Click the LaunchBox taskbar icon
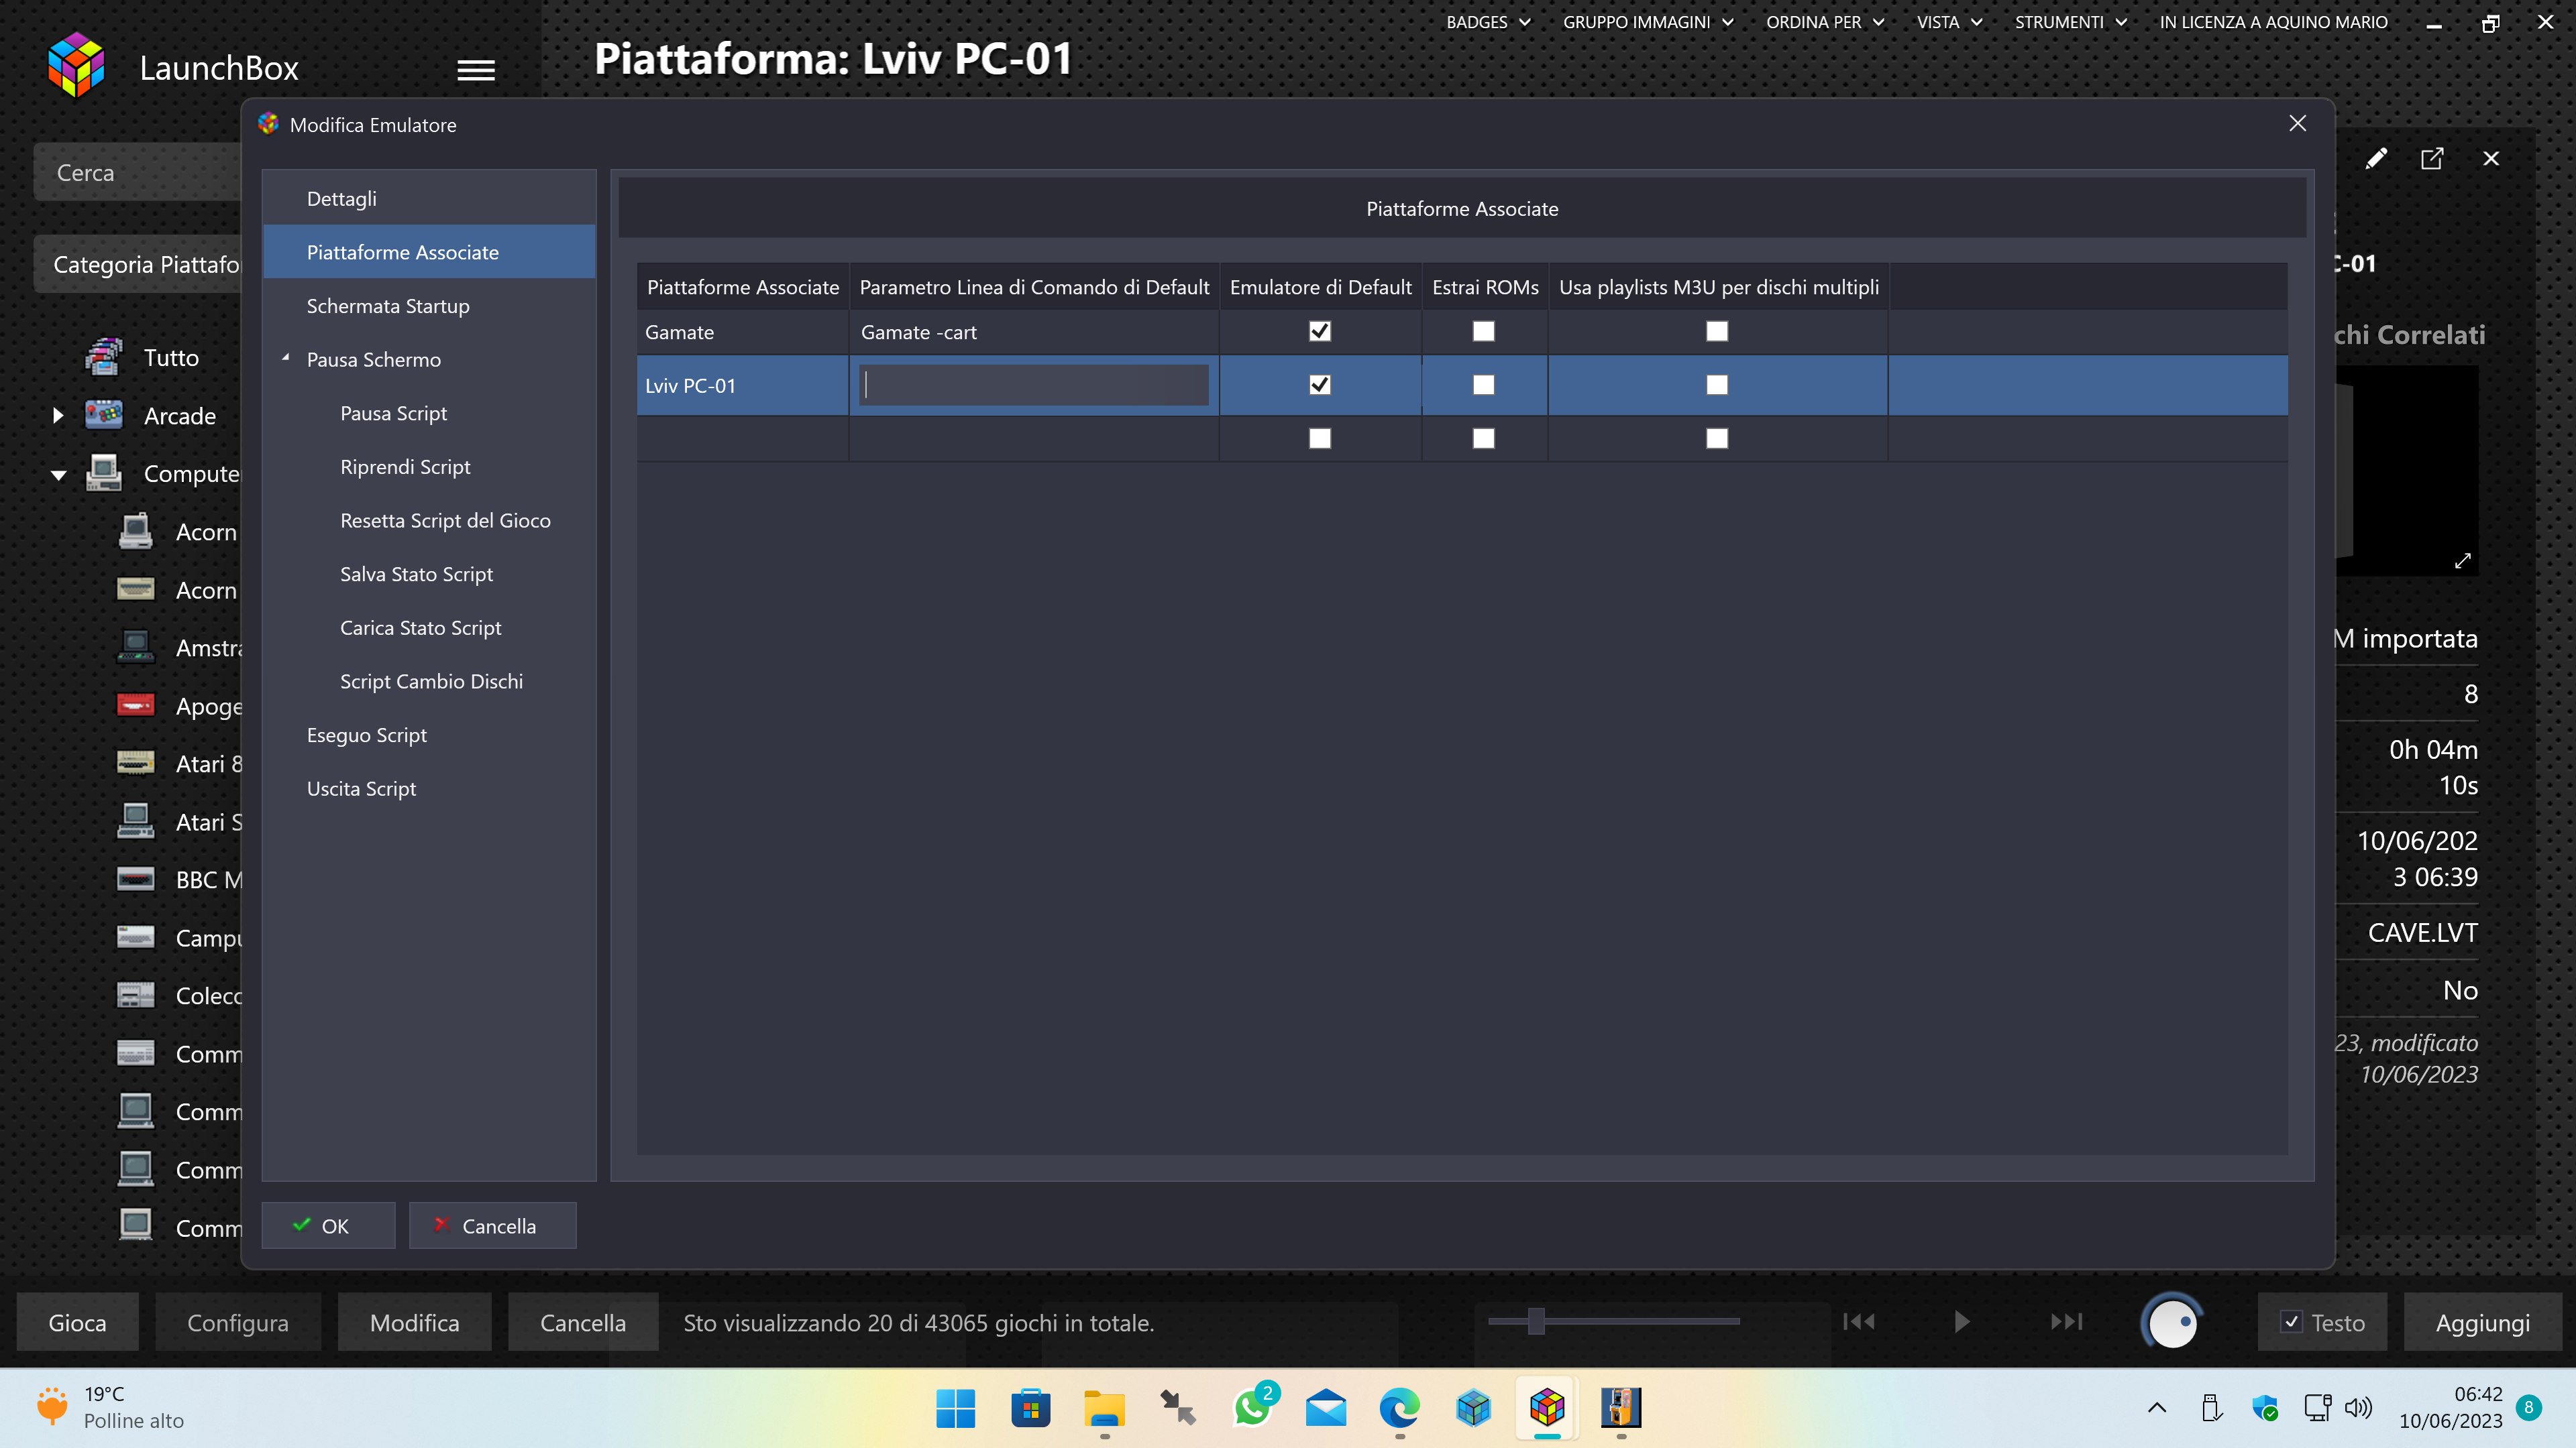Screen dimensions: 2576x1448 pyautogui.click(x=1547, y=1408)
